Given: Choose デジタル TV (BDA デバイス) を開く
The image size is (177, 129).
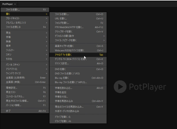Looking at the screenshot, I should pyautogui.click(x=78, y=59).
